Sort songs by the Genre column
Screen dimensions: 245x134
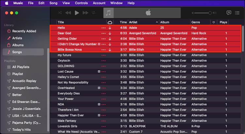[200, 22]
